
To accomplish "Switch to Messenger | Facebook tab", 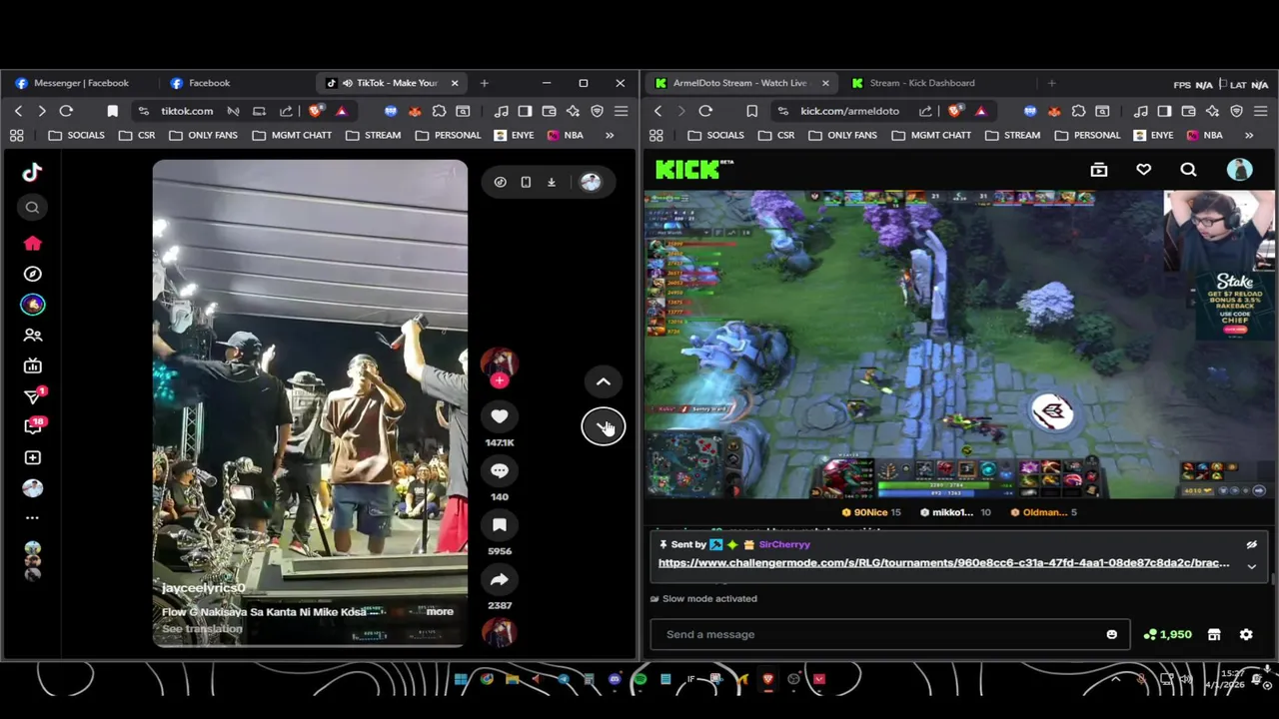I will (x=80, y=83).
